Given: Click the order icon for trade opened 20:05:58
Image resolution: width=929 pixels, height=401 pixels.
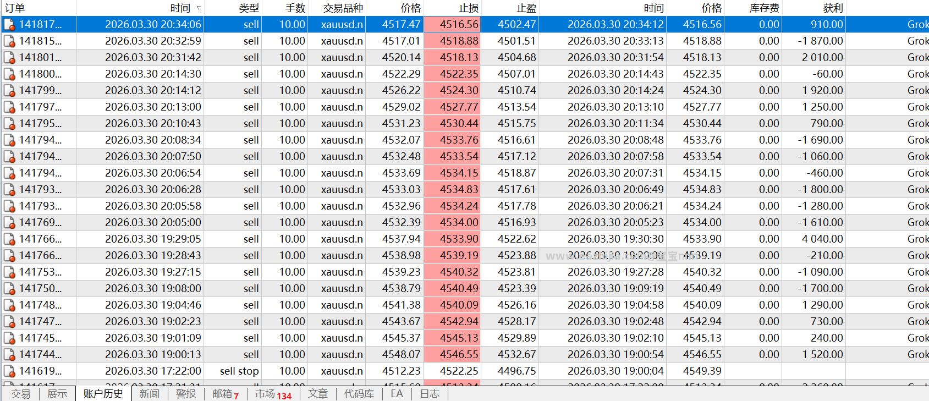Looking at the screenshot, I should point(9,206).
